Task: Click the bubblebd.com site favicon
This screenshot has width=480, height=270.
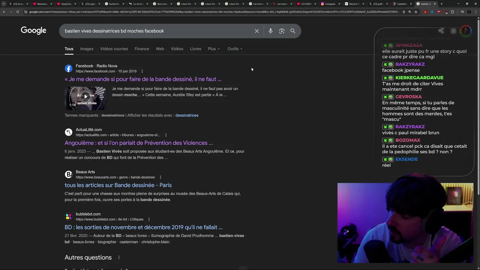Action: [68, 216]
